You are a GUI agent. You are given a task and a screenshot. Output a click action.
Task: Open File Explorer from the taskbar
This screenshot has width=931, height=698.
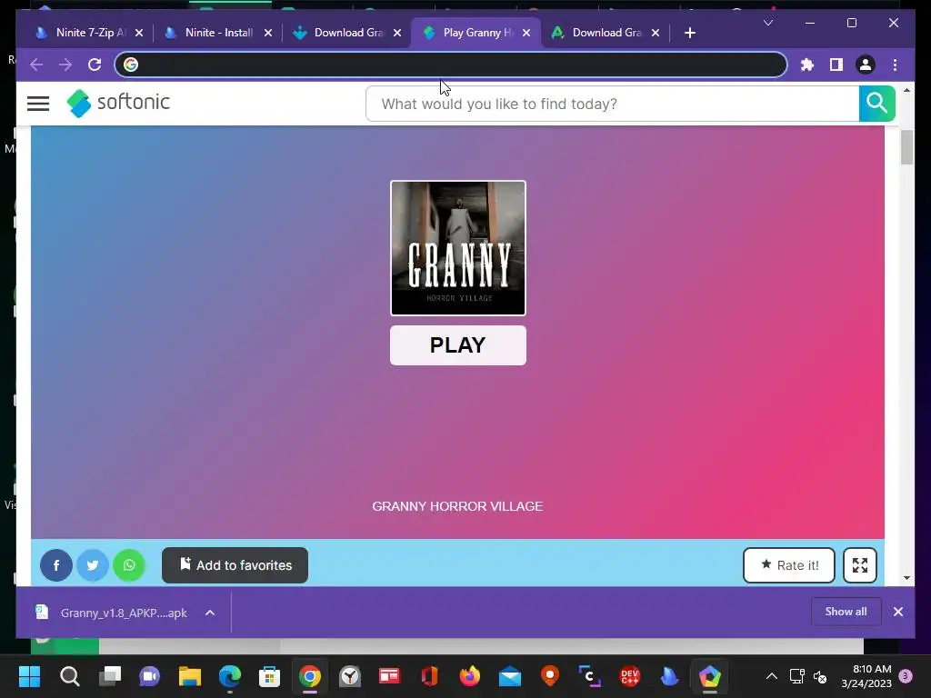(x=190, y=676)
